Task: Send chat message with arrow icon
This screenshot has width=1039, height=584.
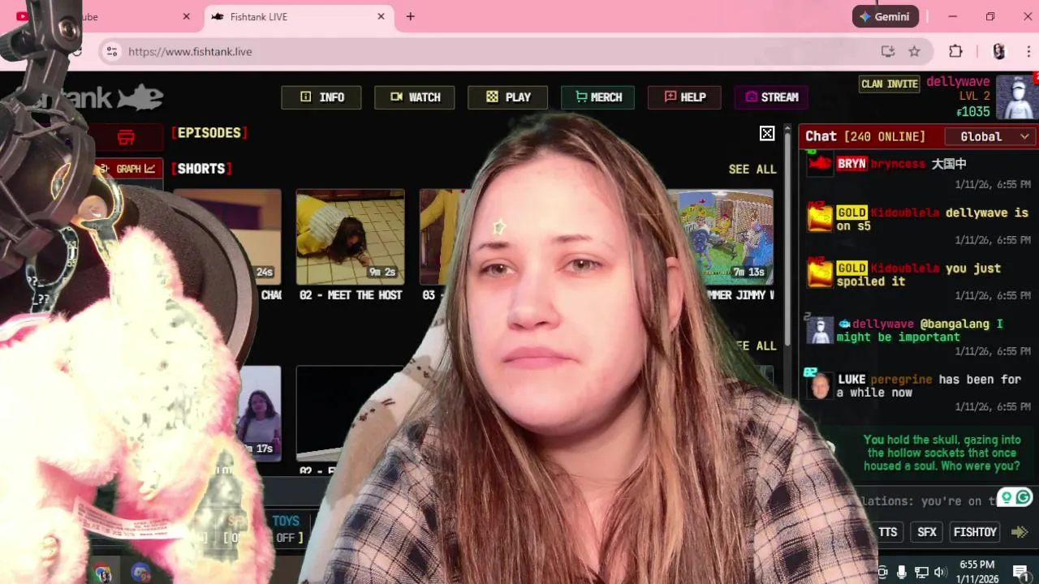Action: pyautogui.click(x=1020, y=532)
